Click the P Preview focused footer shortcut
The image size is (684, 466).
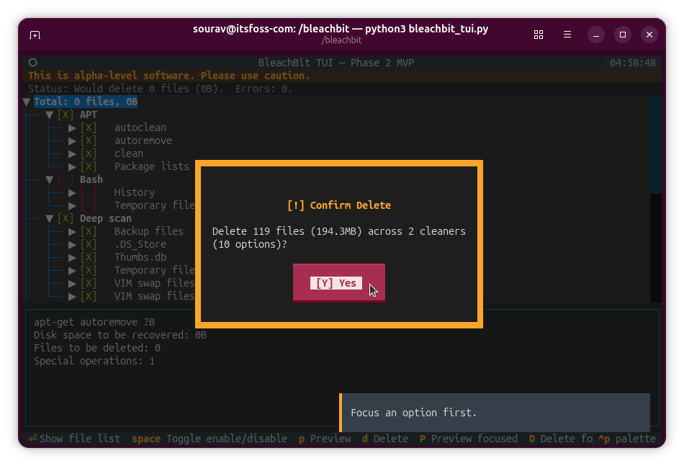(469, 439)
